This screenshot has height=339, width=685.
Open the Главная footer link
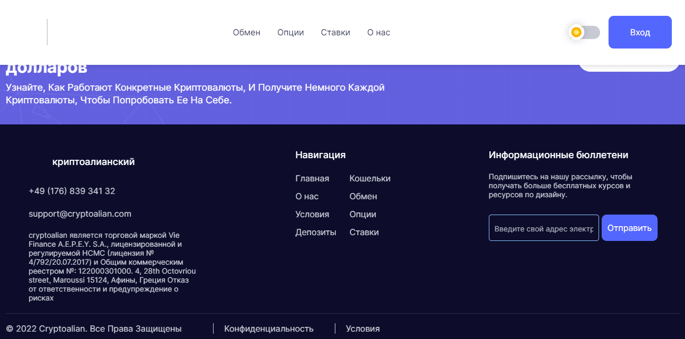[312, 178]
